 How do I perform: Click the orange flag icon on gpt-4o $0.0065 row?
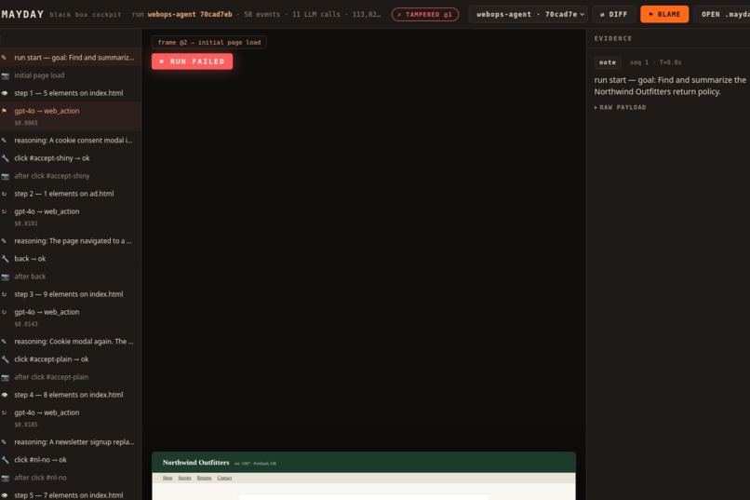coord(5,111)
